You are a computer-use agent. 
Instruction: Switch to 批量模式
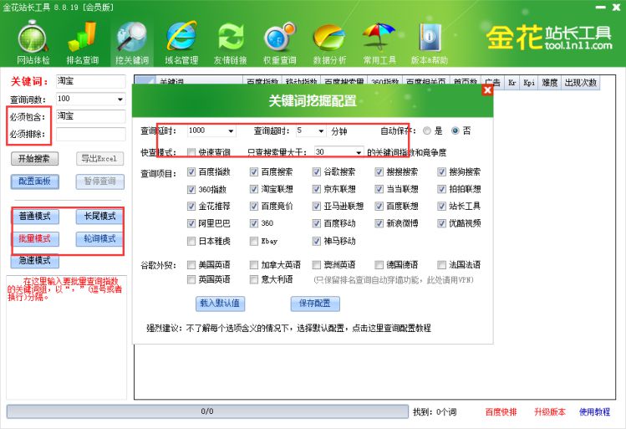pyautogui.click(x=35, y=239)
